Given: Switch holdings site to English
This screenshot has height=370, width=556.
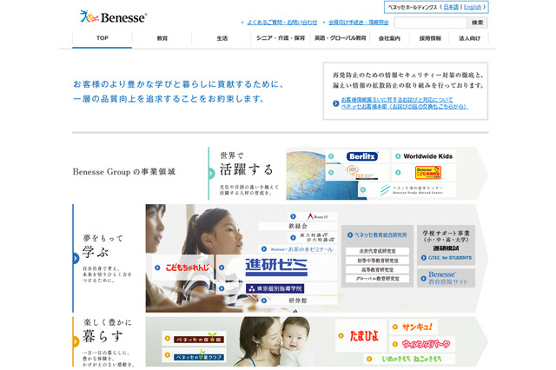Looking at the screenshot, I should (x=473, y=7).
